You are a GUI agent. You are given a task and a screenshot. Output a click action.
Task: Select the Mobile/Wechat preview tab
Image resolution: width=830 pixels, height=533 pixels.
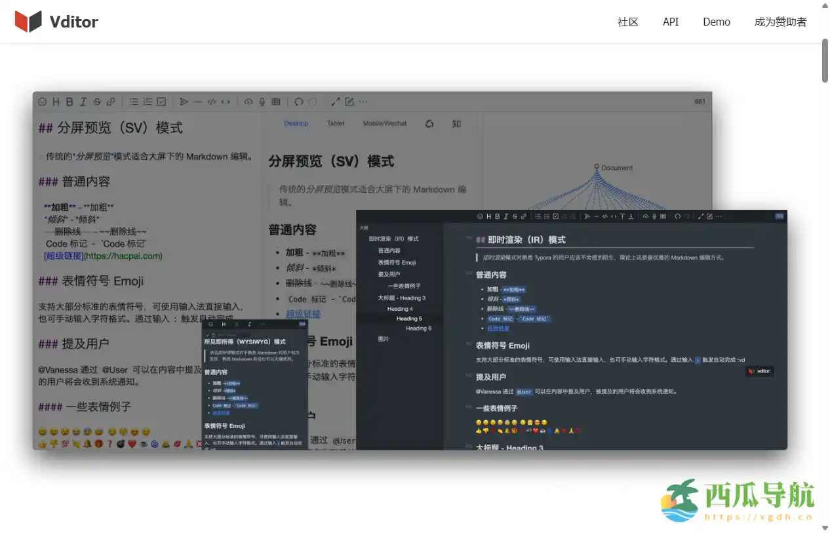click(384, 123)
